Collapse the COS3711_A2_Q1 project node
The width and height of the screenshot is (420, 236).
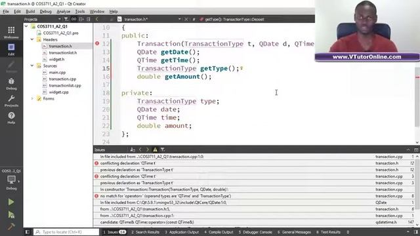pos(26,26)
